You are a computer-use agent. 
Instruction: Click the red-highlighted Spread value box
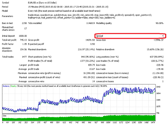130,35
